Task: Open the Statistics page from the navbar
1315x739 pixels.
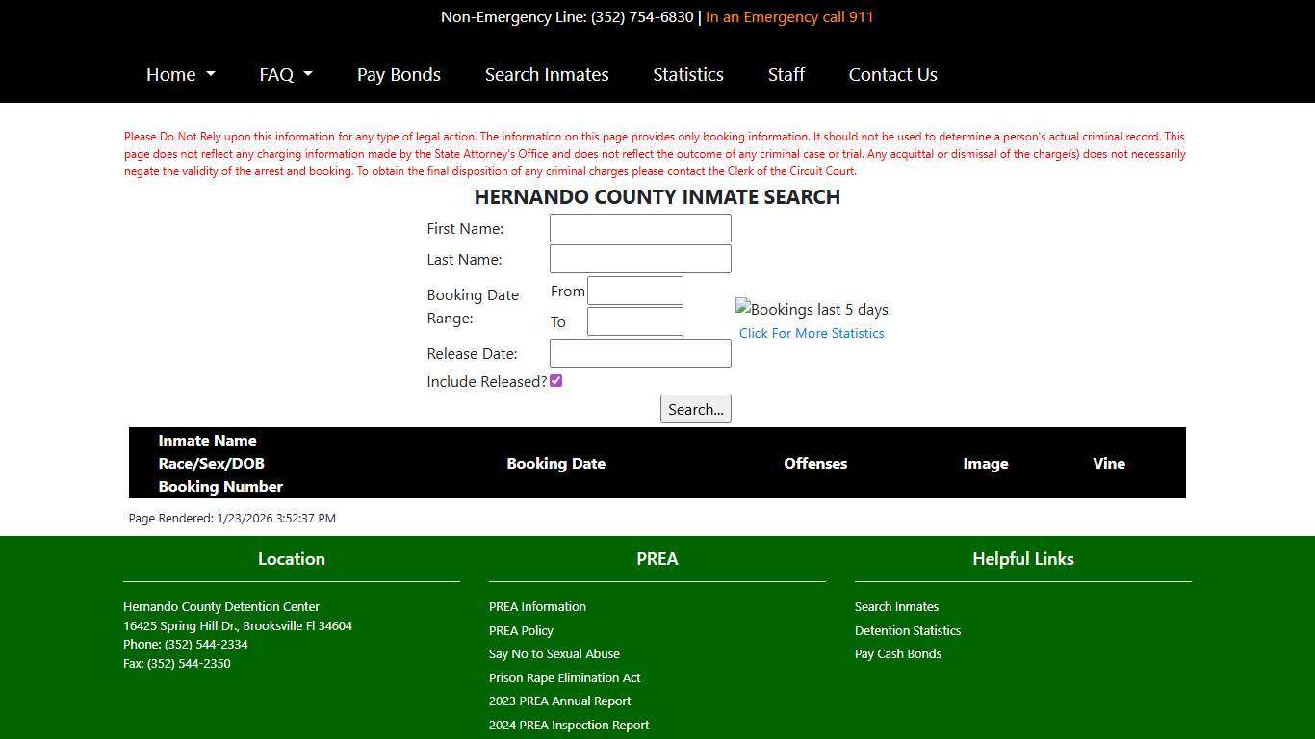Action: [687, 74]
